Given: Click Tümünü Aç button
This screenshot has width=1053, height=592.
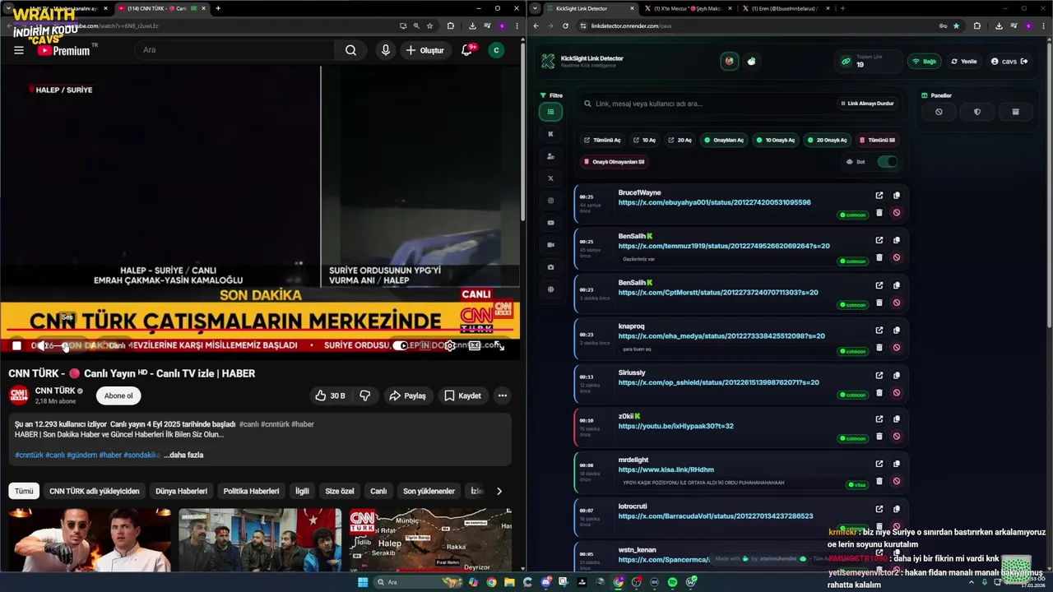Looking at the screenshot, I should [x=602, y=140].
